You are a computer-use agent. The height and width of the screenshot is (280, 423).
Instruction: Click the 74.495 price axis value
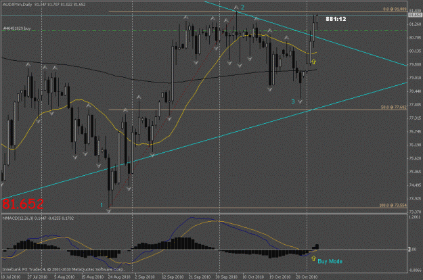416,185
